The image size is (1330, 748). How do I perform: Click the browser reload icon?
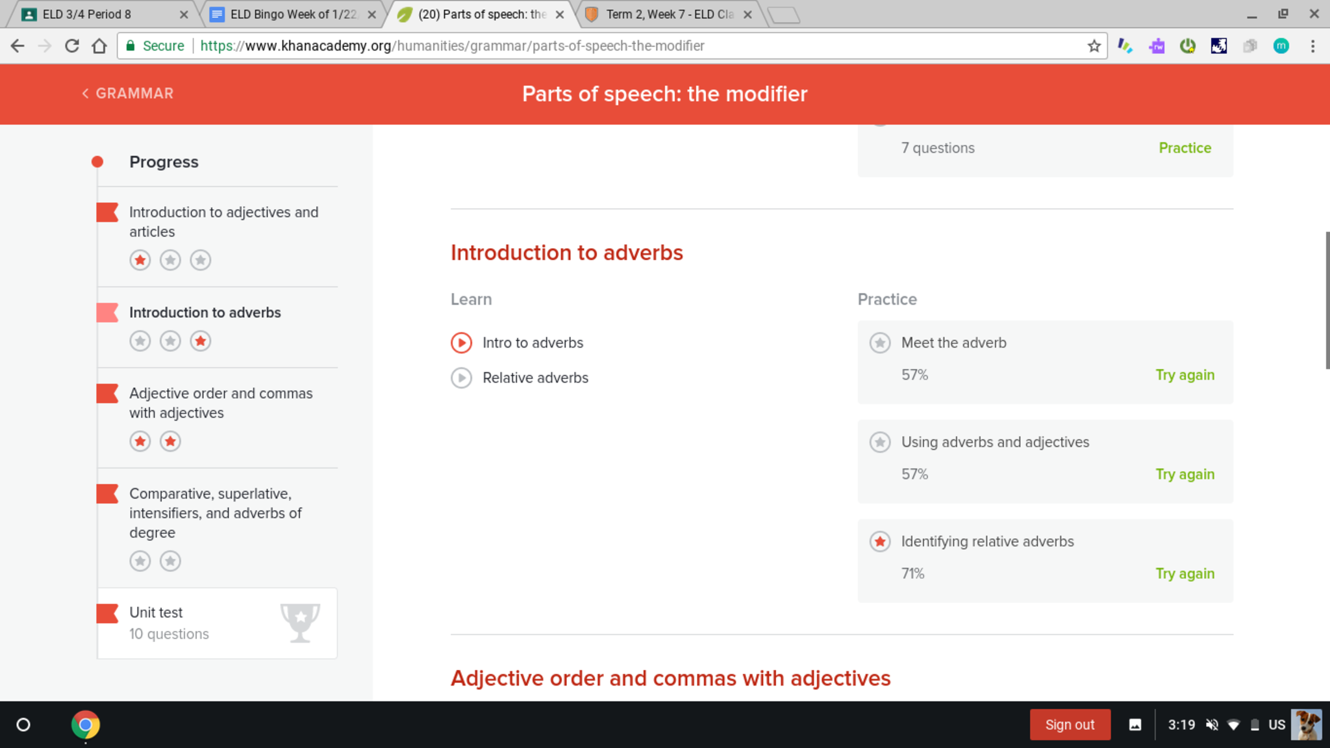(x=72, y=46)
